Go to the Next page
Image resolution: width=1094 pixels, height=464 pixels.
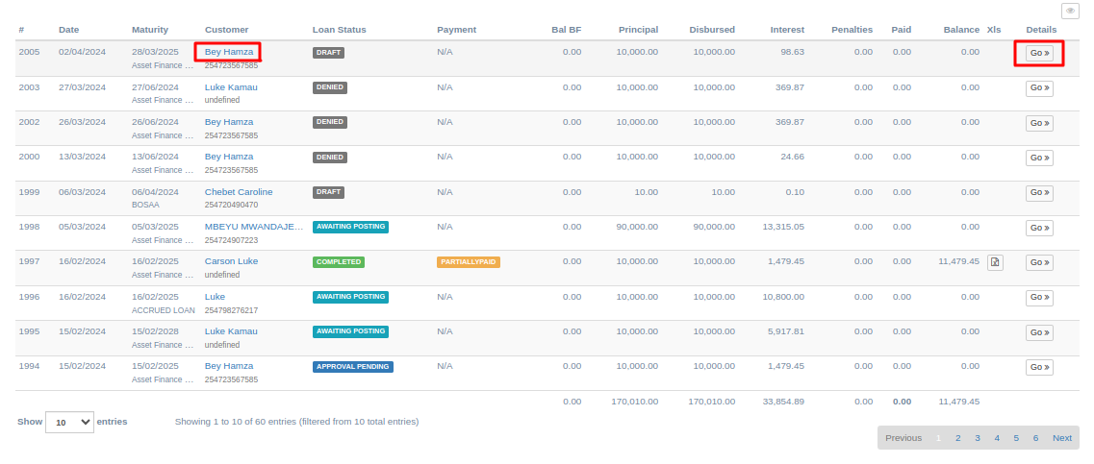pos(1062,437)
